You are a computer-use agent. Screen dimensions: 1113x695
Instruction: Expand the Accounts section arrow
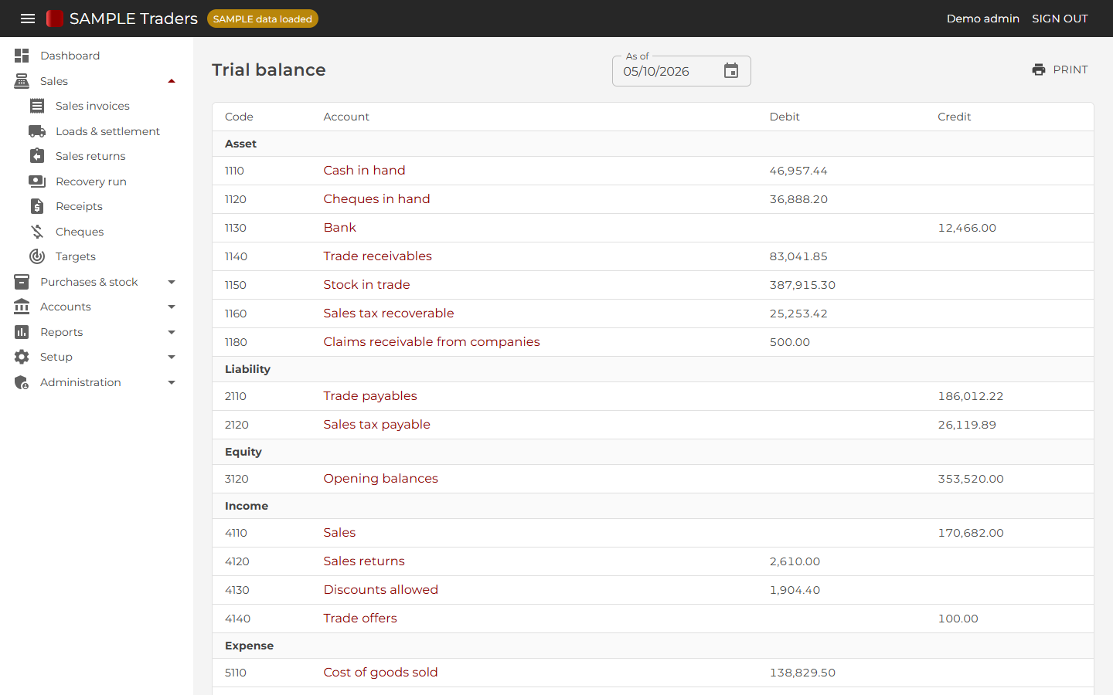pos(172,307)
